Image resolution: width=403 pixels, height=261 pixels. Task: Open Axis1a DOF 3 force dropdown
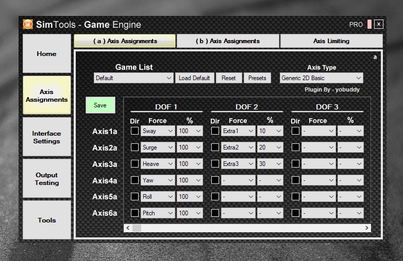tap(318, 131)
